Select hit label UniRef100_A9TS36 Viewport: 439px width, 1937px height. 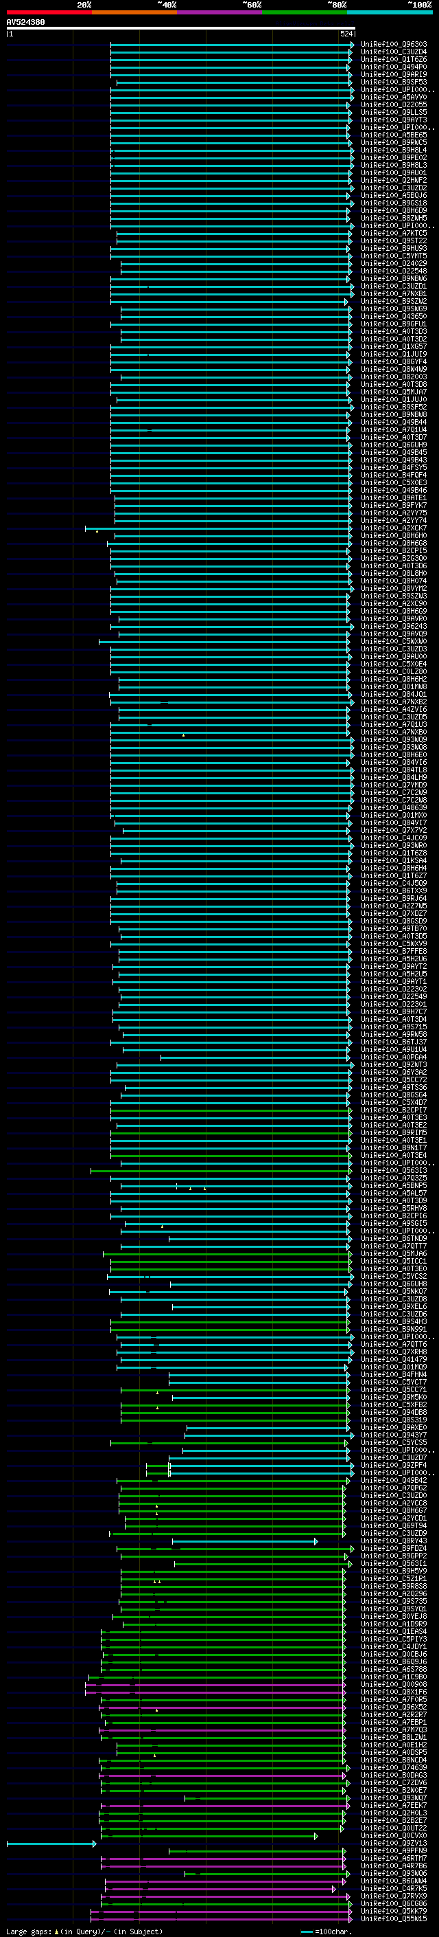[x=394, y=1087]
